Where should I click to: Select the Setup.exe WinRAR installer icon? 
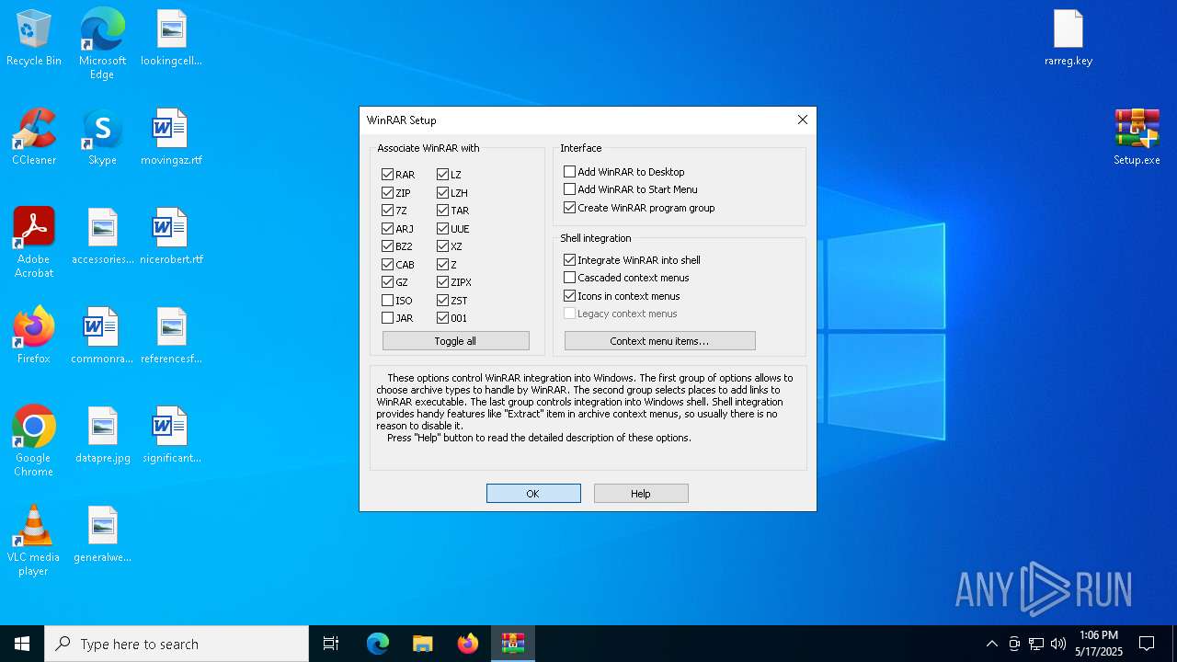pos(1137,138)
